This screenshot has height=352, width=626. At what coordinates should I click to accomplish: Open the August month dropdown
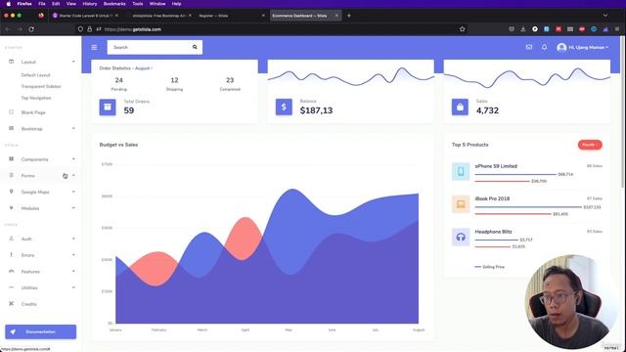coord(144,68)
